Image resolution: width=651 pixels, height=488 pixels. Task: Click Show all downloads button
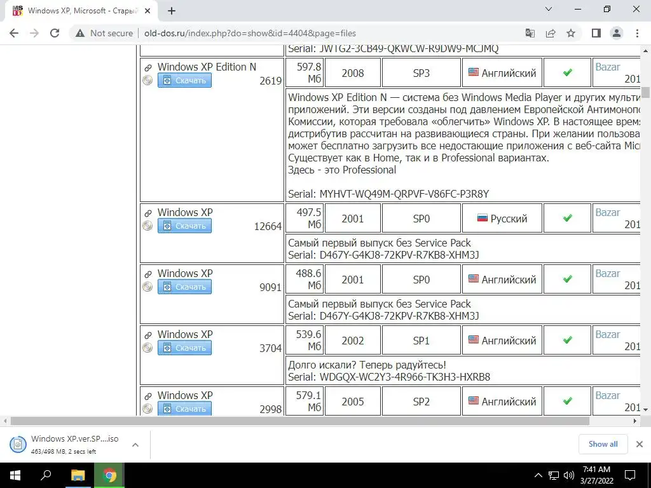(603, 444)
